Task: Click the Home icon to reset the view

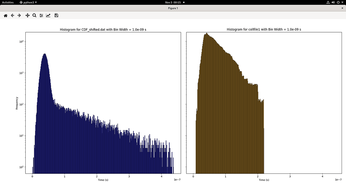Action: point(5,15)
